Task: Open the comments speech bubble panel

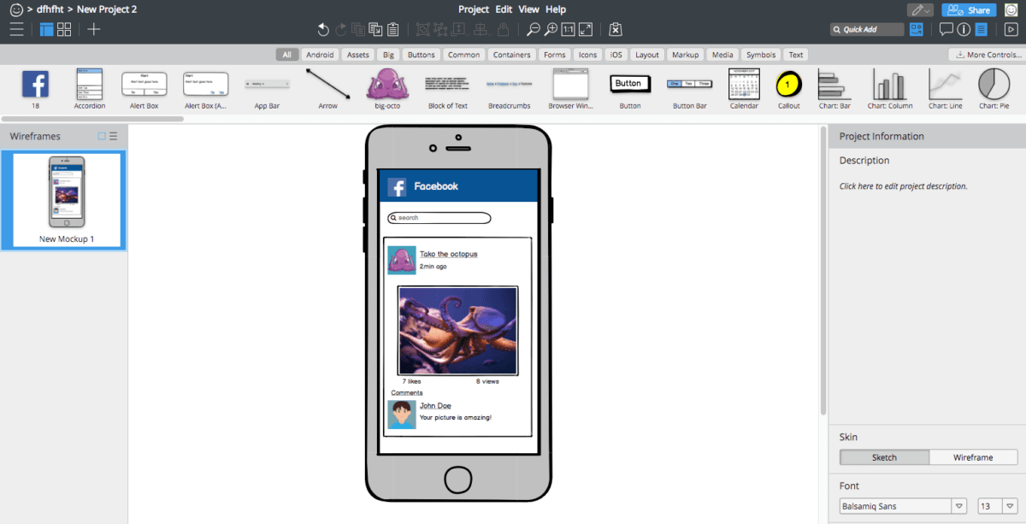Action: 946,30
